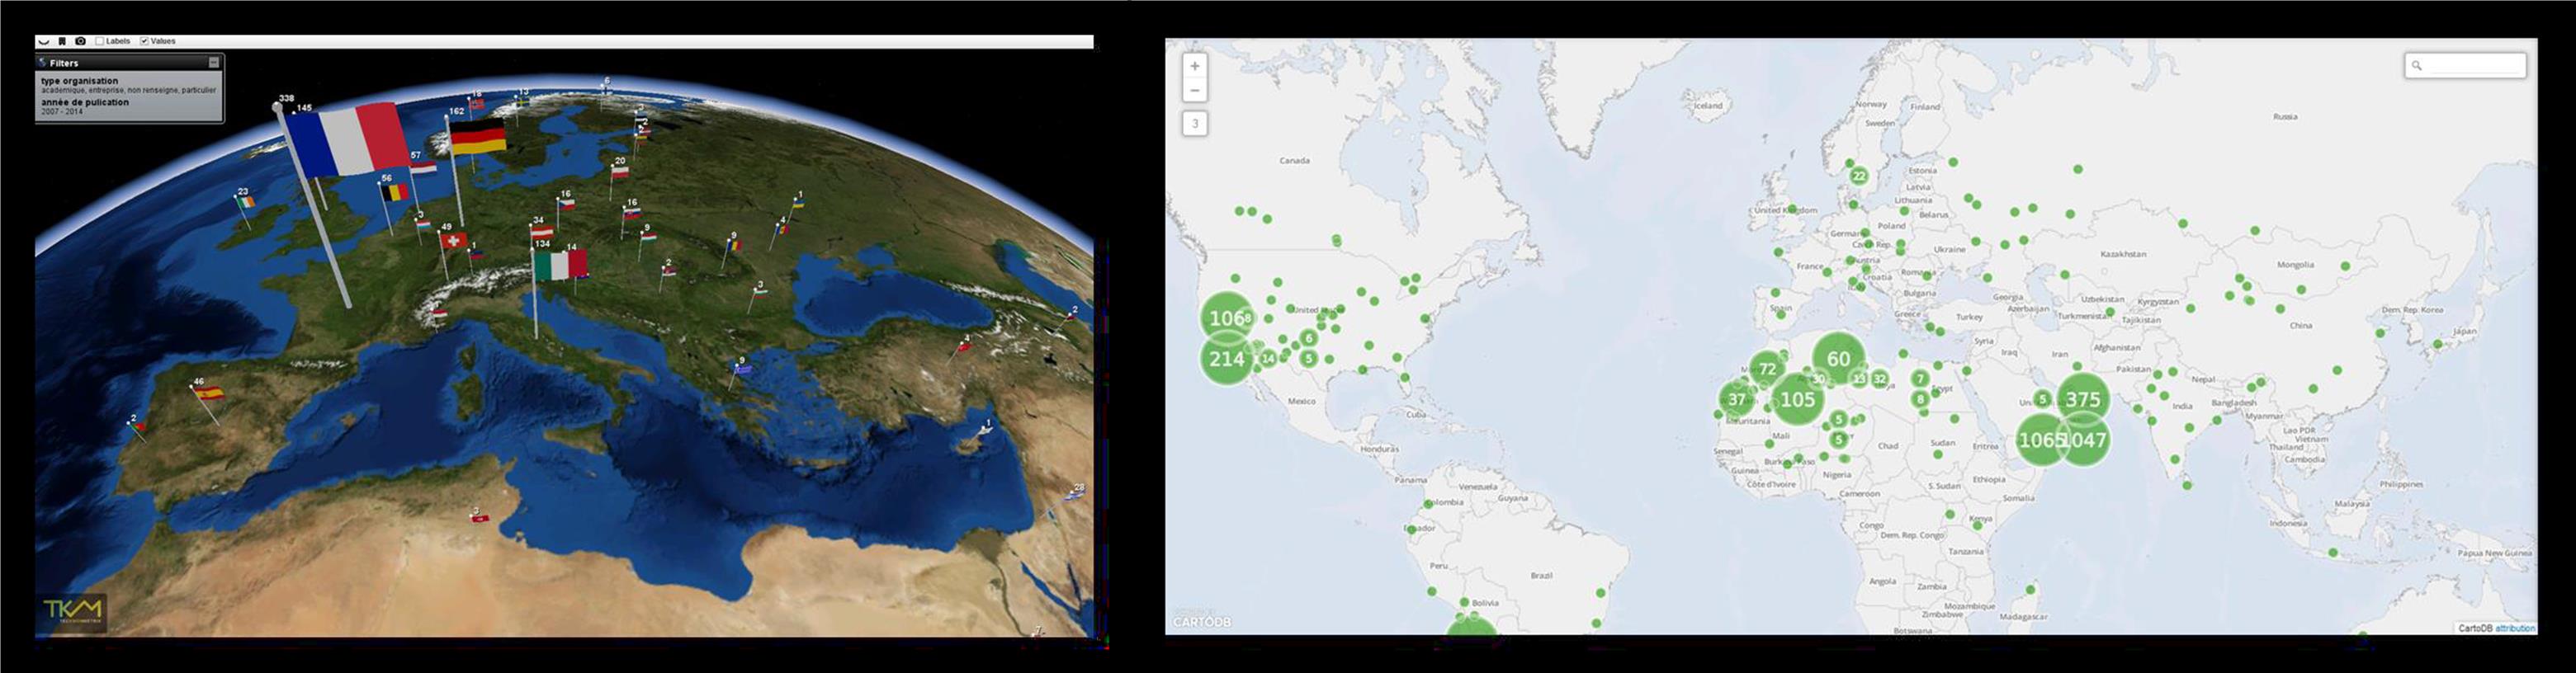The image size is (2576, 673).
Task: Click the bookmark icon in globe toolbar
Action: [62, 41]
